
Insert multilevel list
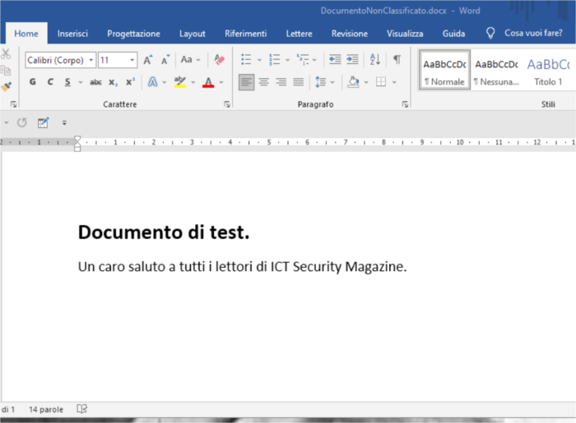(x=303, y=59)
